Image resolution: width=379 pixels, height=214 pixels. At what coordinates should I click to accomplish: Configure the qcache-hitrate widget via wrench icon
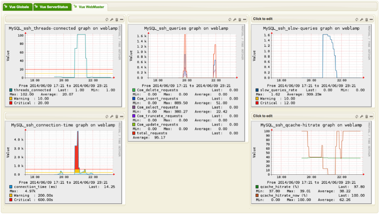coord(361,116)
